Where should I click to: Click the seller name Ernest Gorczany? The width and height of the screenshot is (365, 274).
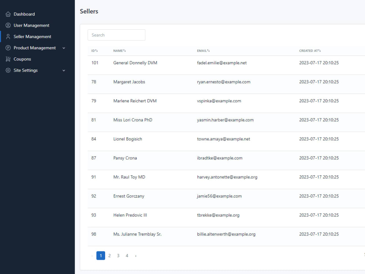(129, 196)
